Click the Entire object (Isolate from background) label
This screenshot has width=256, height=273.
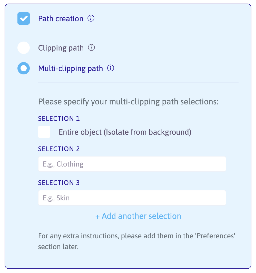125,132
